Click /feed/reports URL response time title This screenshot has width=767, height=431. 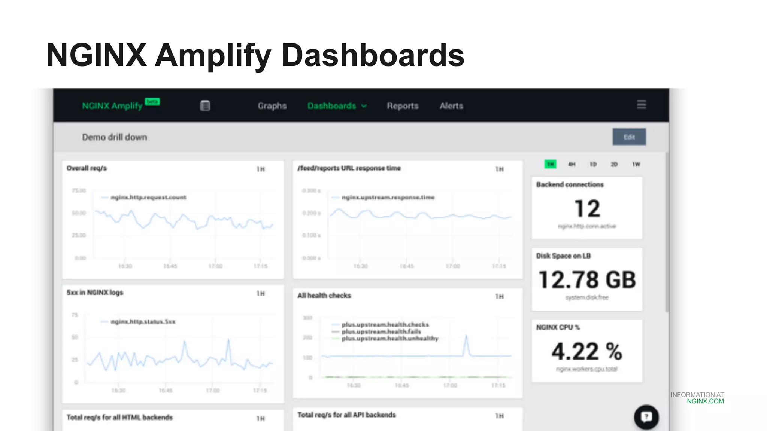pos(349,168)
